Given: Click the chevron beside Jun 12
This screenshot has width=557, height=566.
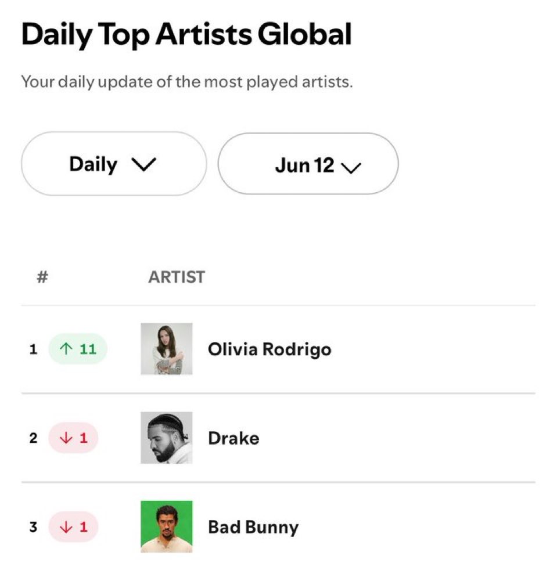Looking at the screenshot, I should [x=351, y=168].
